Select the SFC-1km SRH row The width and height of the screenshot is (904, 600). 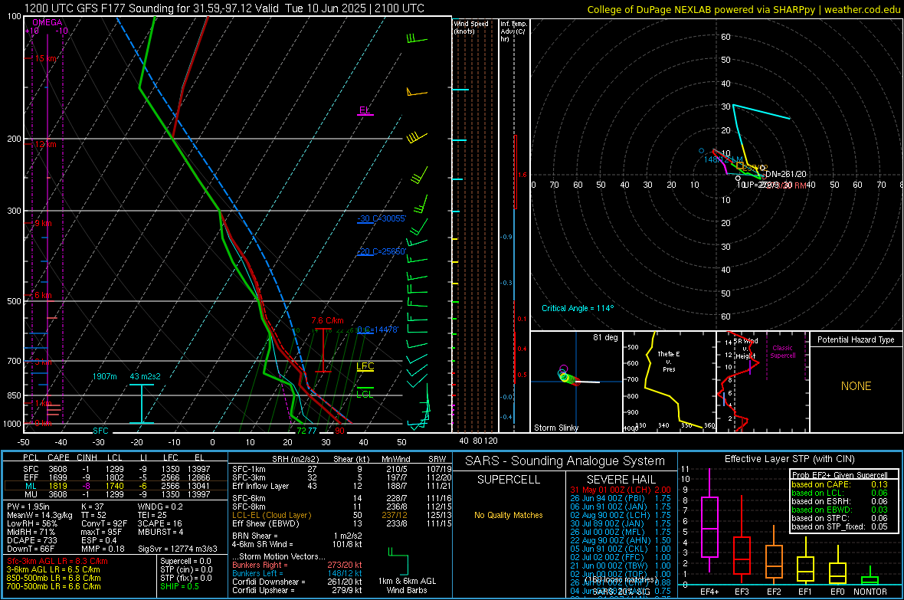(342, 469)
